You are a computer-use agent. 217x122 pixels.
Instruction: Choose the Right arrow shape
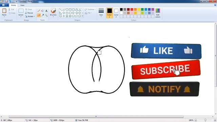[73, 13]
